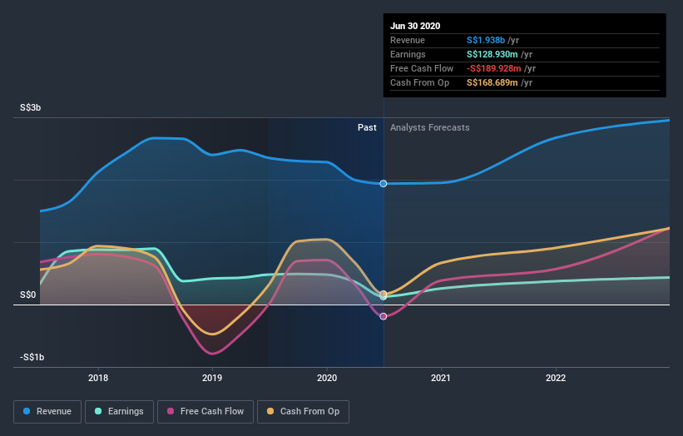The width and height of the screenshot is (683, 436).
Task: Select the 2022 x-axis label
Action: click(x=556, y=378)
